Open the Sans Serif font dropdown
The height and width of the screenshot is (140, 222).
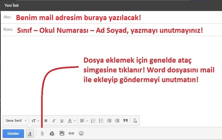(16, 121)
